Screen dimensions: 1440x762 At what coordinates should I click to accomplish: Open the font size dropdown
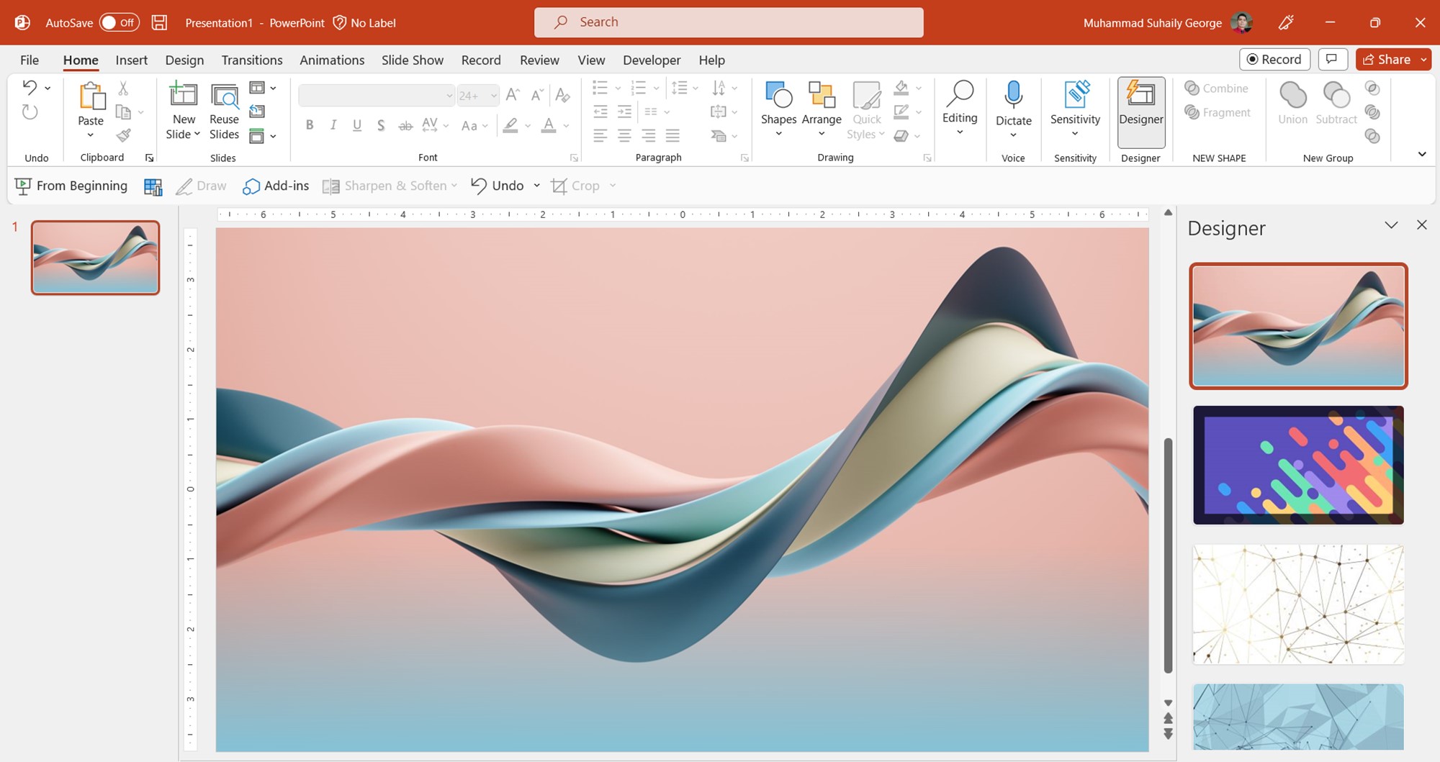coord(493,94)
